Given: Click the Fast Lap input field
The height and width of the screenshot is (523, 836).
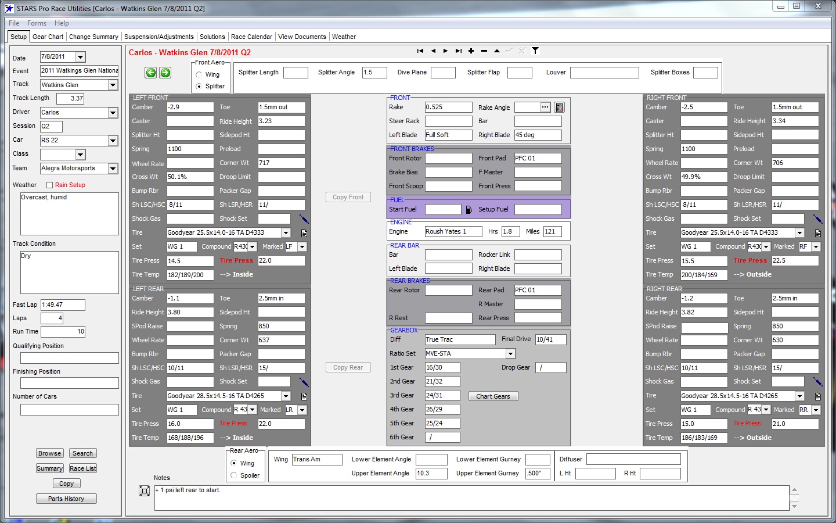Looking at the screenshot, I should click(63, 305).
